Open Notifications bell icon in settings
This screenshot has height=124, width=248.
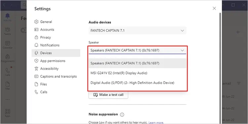(36, 45)
